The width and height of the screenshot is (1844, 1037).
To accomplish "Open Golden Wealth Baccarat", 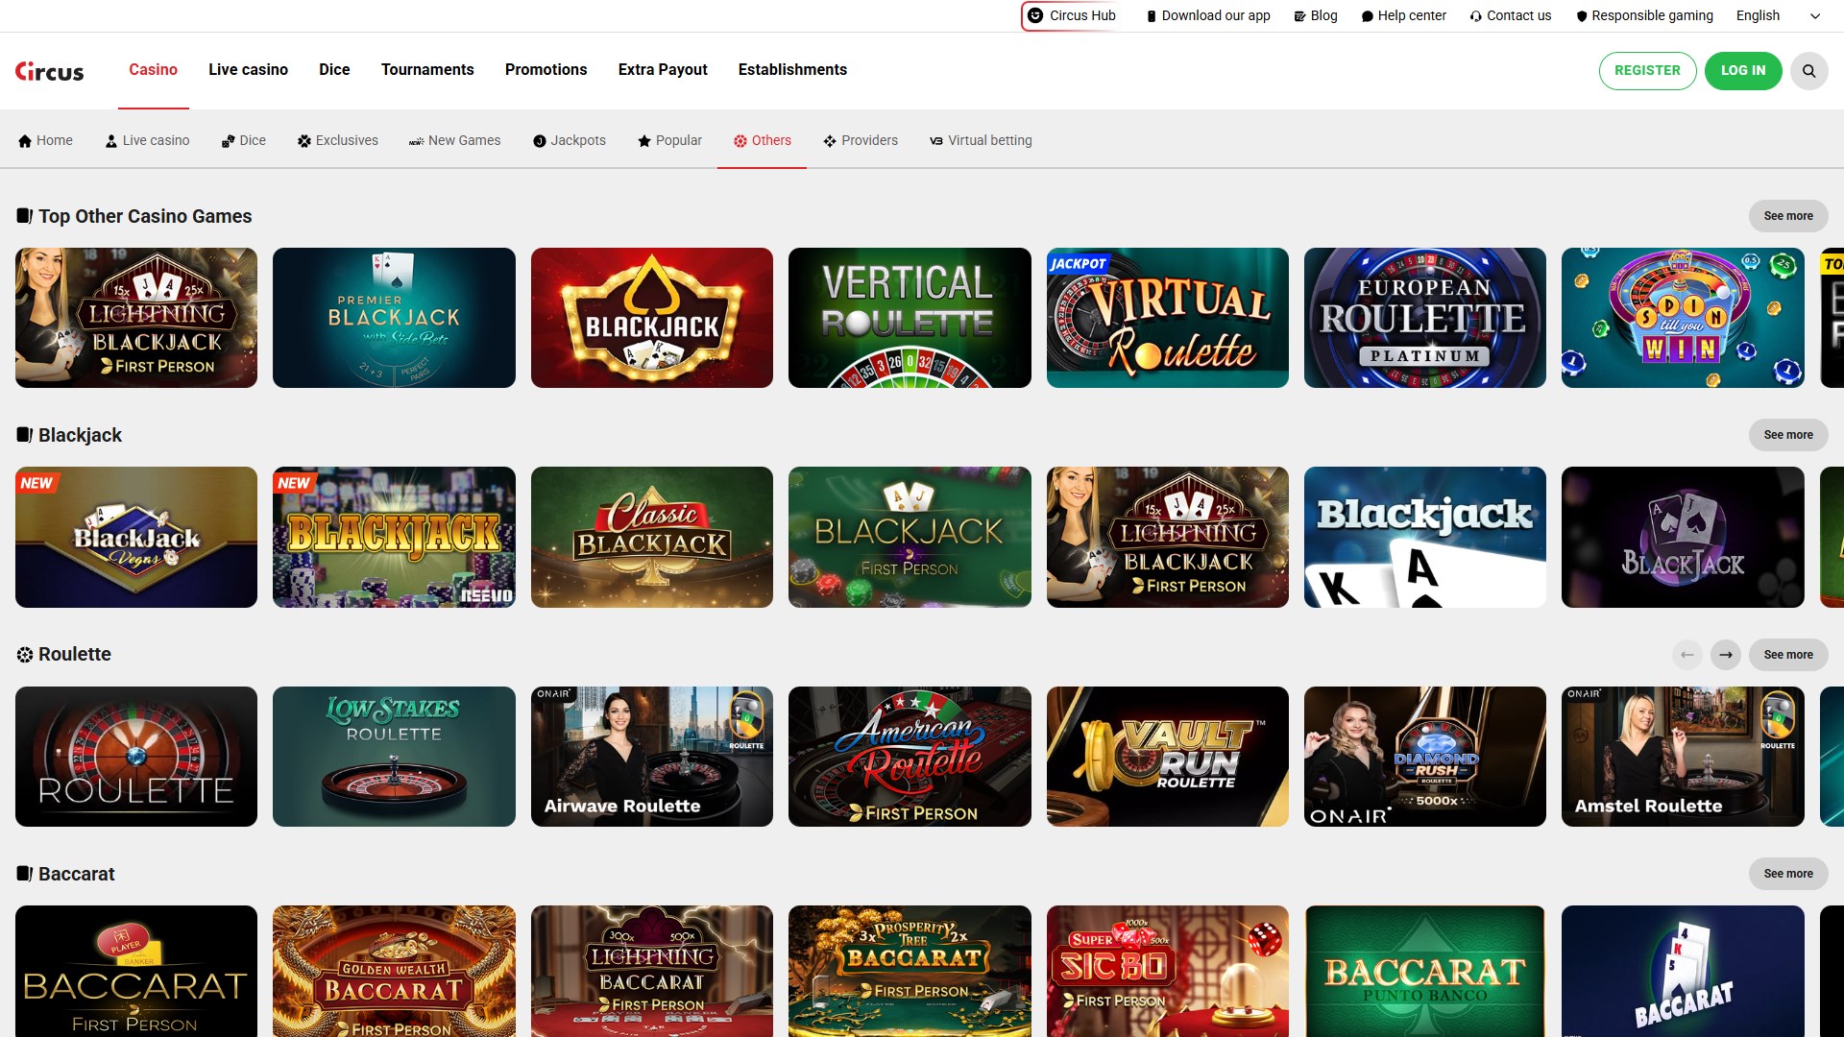I will [394, 971].
